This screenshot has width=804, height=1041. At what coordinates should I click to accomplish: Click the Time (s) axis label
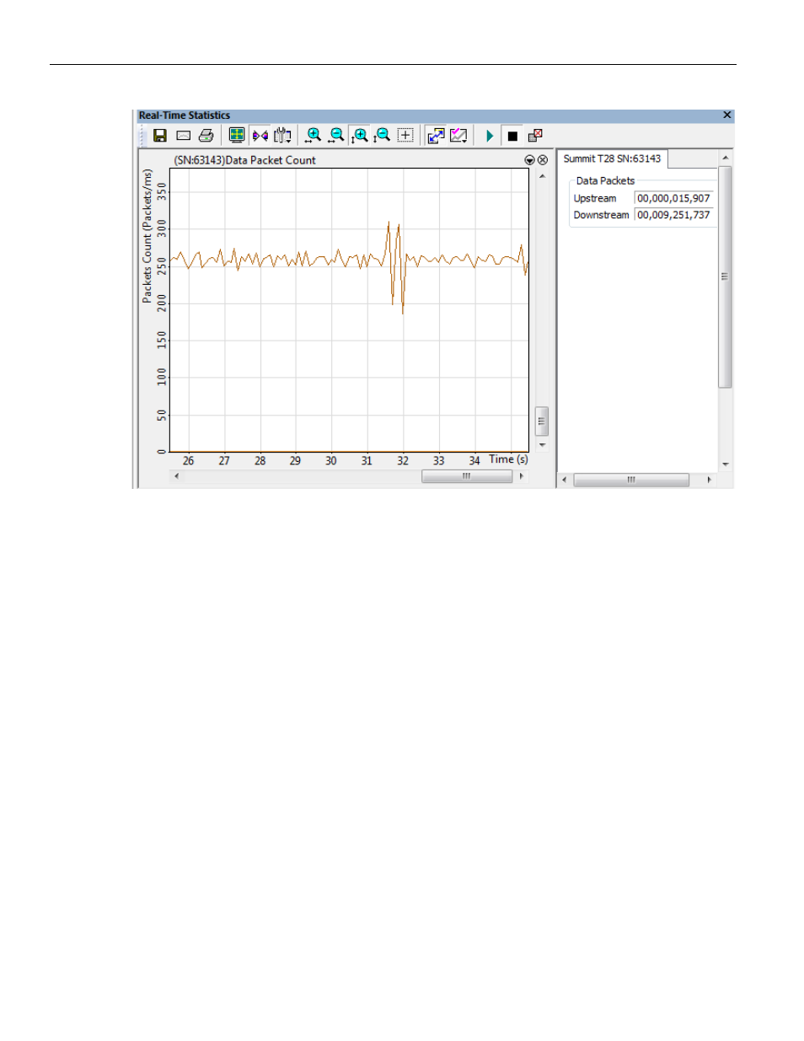pos(508,459)
